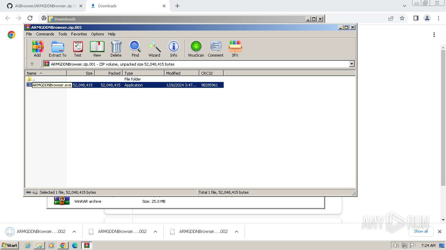The image size is (446, 250).
Task: Open the Help menu
Action: [x=111, y=34]
